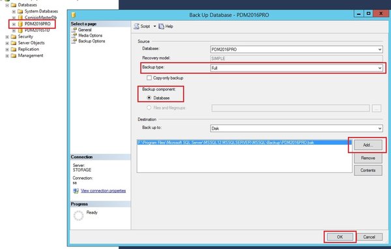Screen dimensions: 391x249
Task: Select the General page
Action: [x=85, y=30]
